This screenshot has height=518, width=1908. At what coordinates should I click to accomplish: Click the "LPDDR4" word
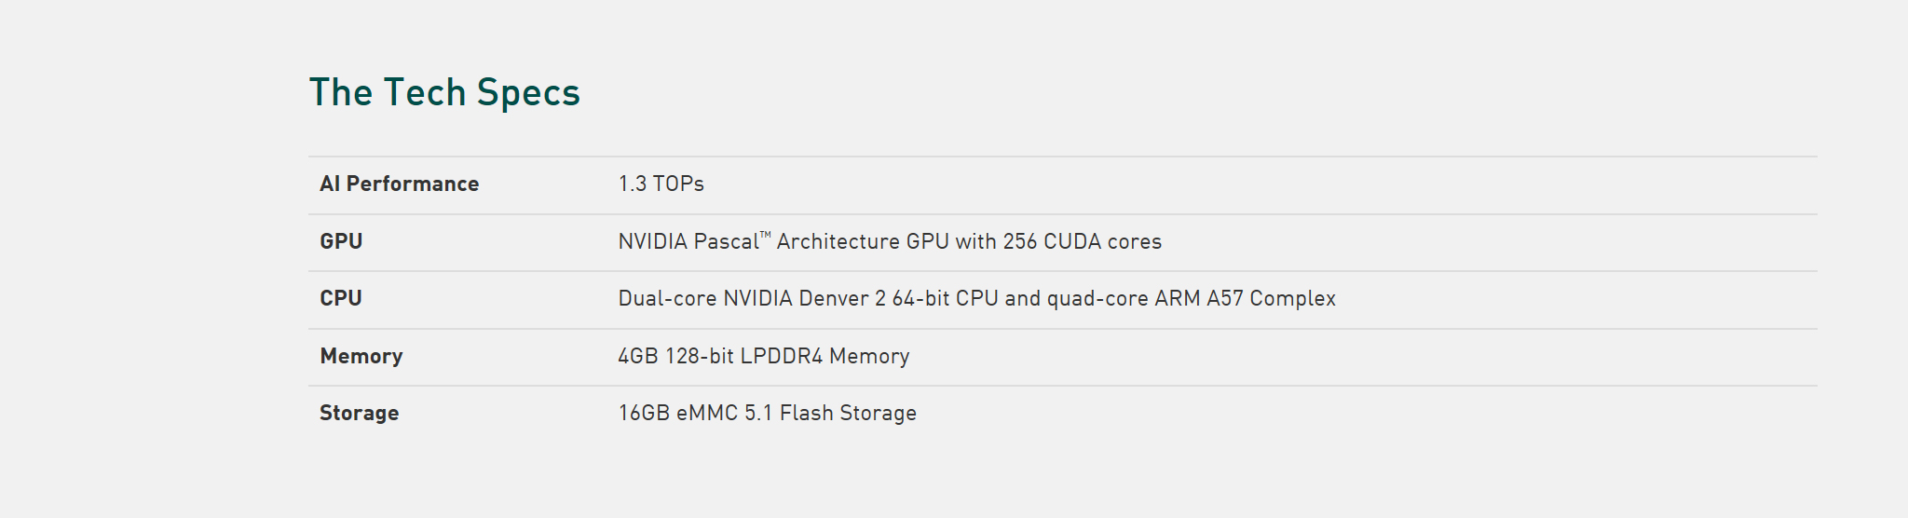781,357
